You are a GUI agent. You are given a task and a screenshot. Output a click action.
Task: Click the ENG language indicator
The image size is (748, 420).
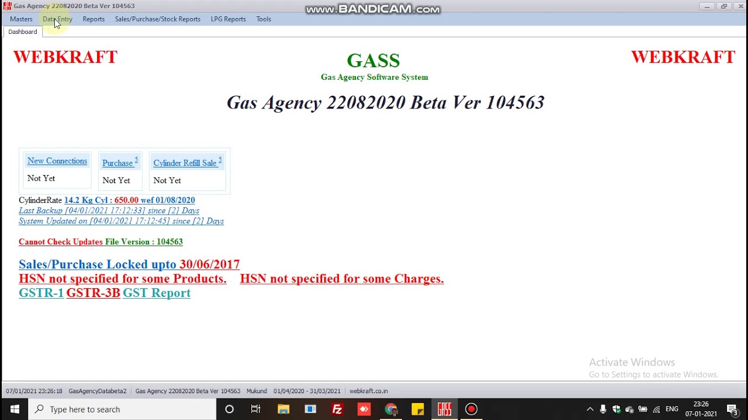point(671,409)
